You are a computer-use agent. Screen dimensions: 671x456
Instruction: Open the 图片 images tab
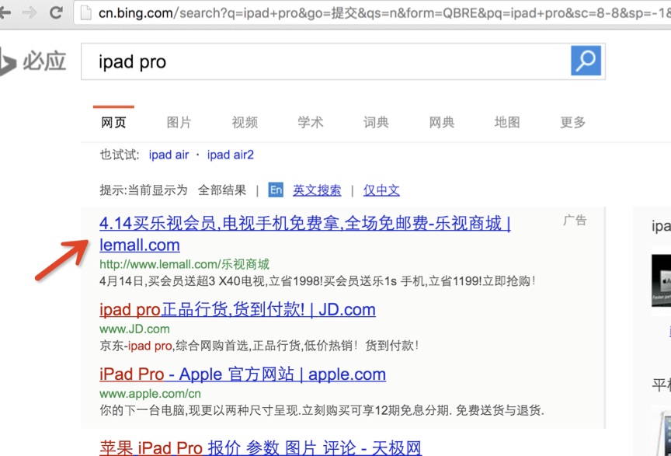[x=179, y=123]
